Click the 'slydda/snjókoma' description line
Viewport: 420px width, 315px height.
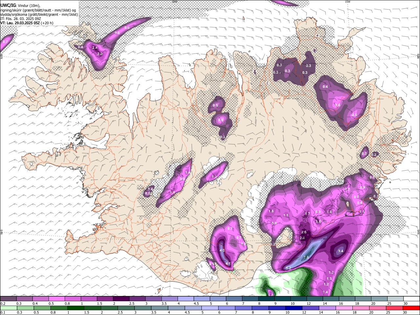point(39,14)
